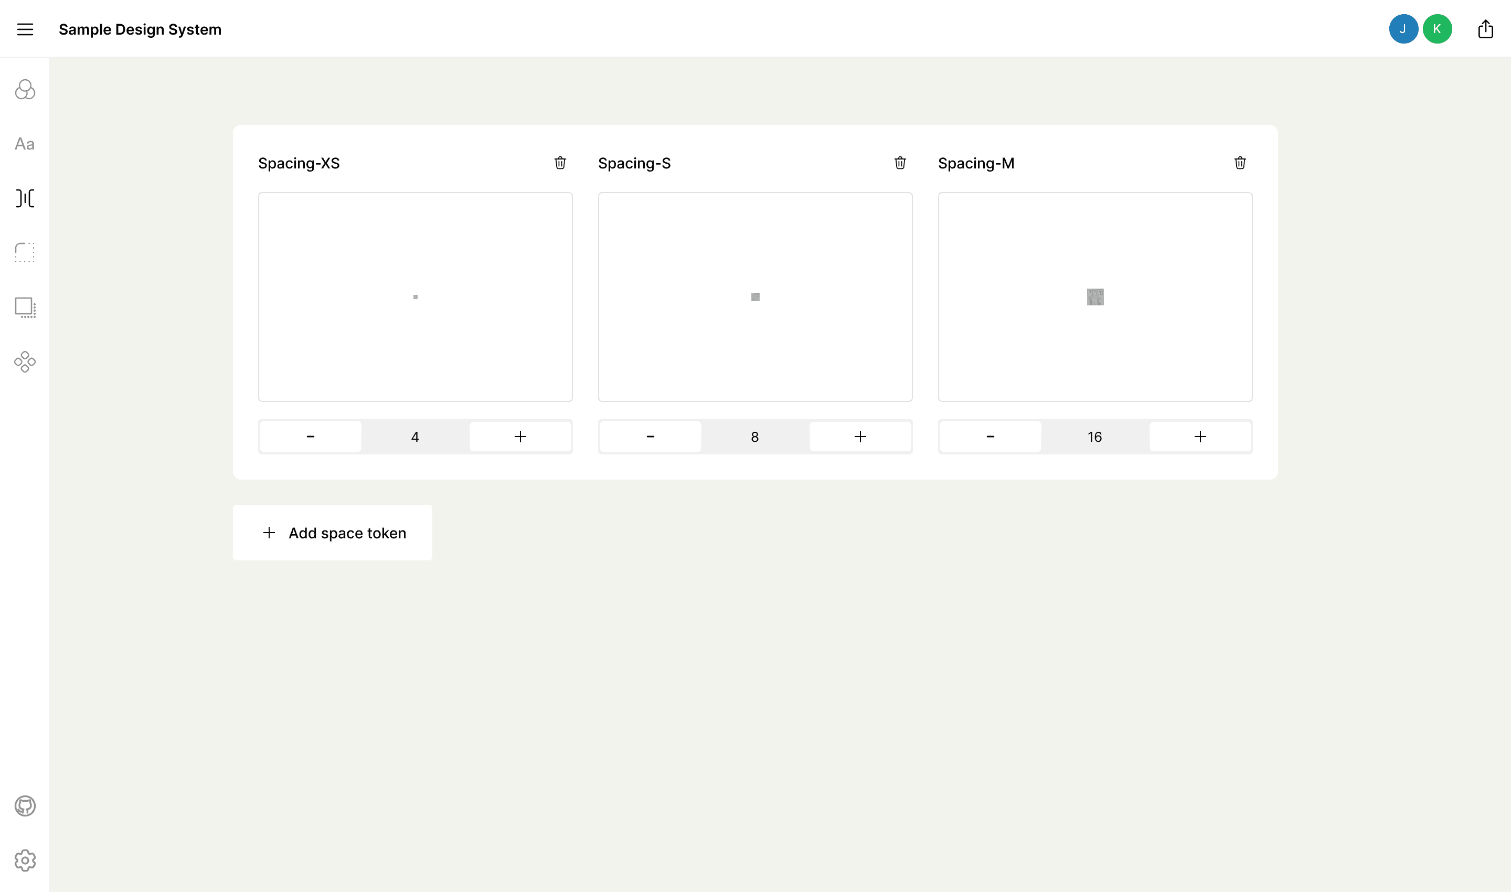
Task: Decrease the Spacing-S value
Action: [650, 437]
